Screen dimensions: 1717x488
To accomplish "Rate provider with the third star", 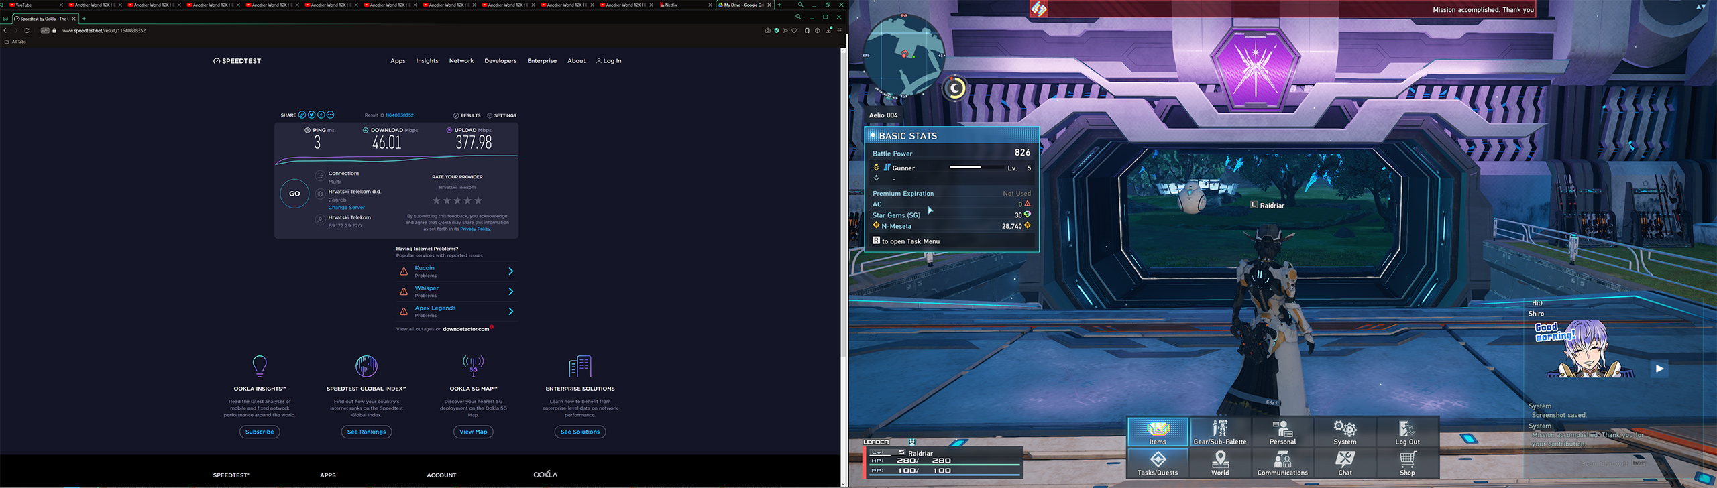I will (457, 200).
